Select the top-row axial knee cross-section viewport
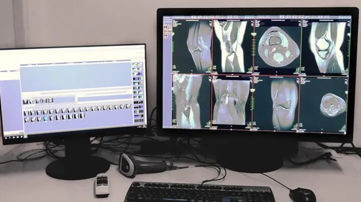 click(276, 46)
